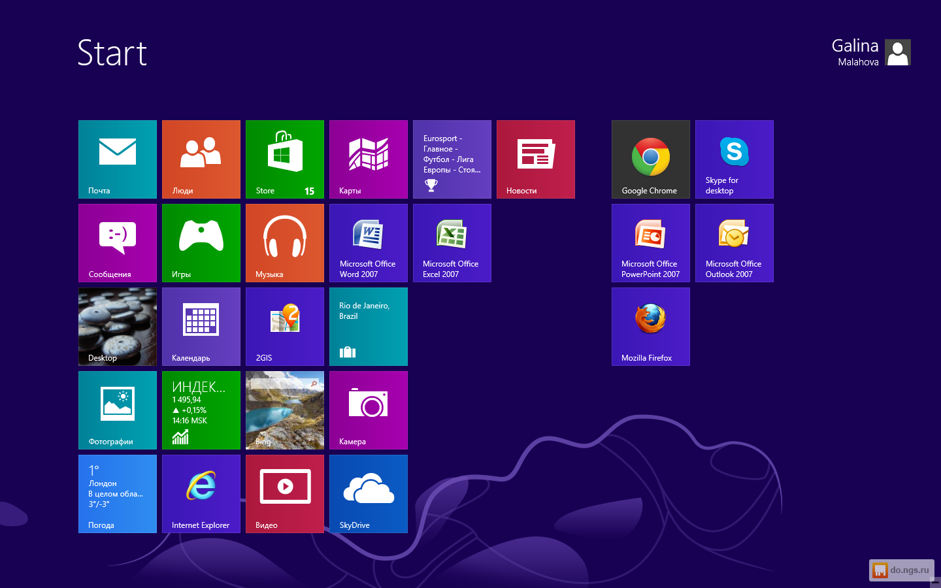
Task: Launch the Store tile
Action: click(x=285, y=159)
